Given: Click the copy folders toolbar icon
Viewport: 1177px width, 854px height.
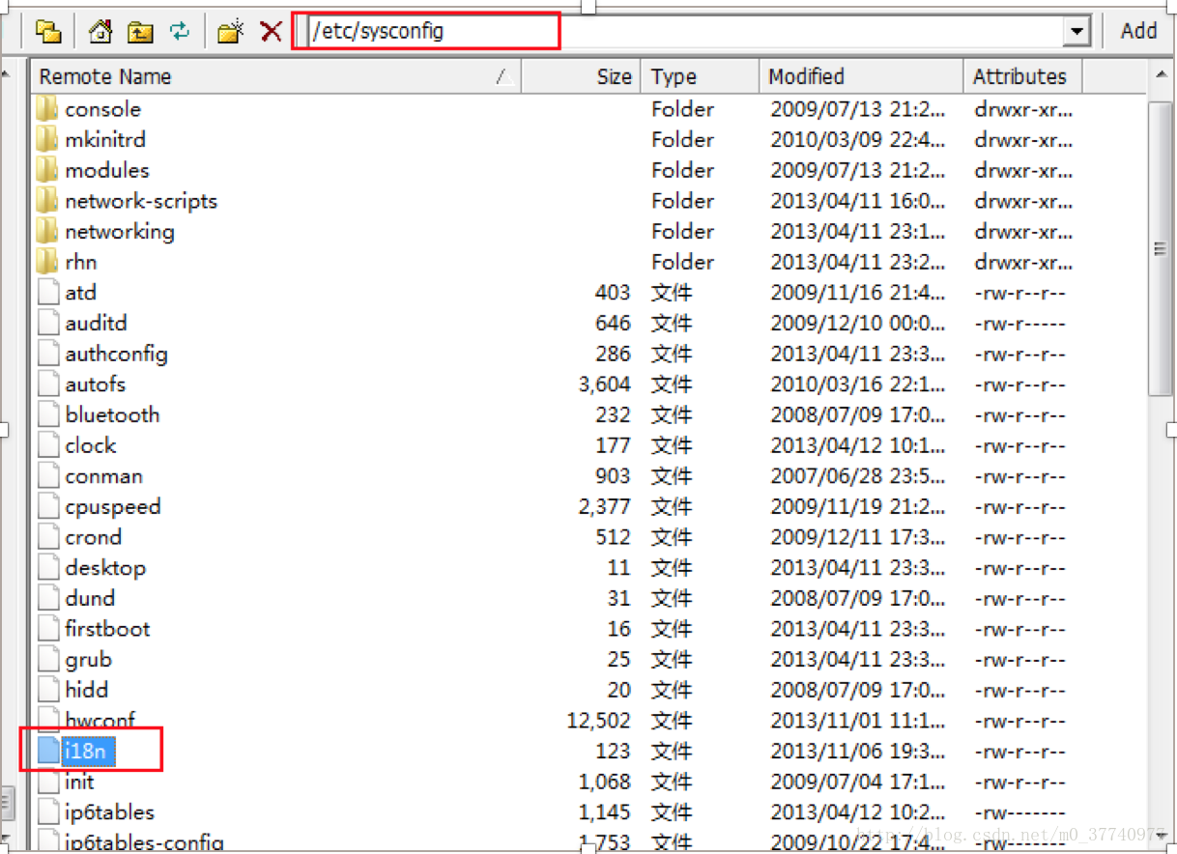Looking at the screenshot, I should coord(48,30).
